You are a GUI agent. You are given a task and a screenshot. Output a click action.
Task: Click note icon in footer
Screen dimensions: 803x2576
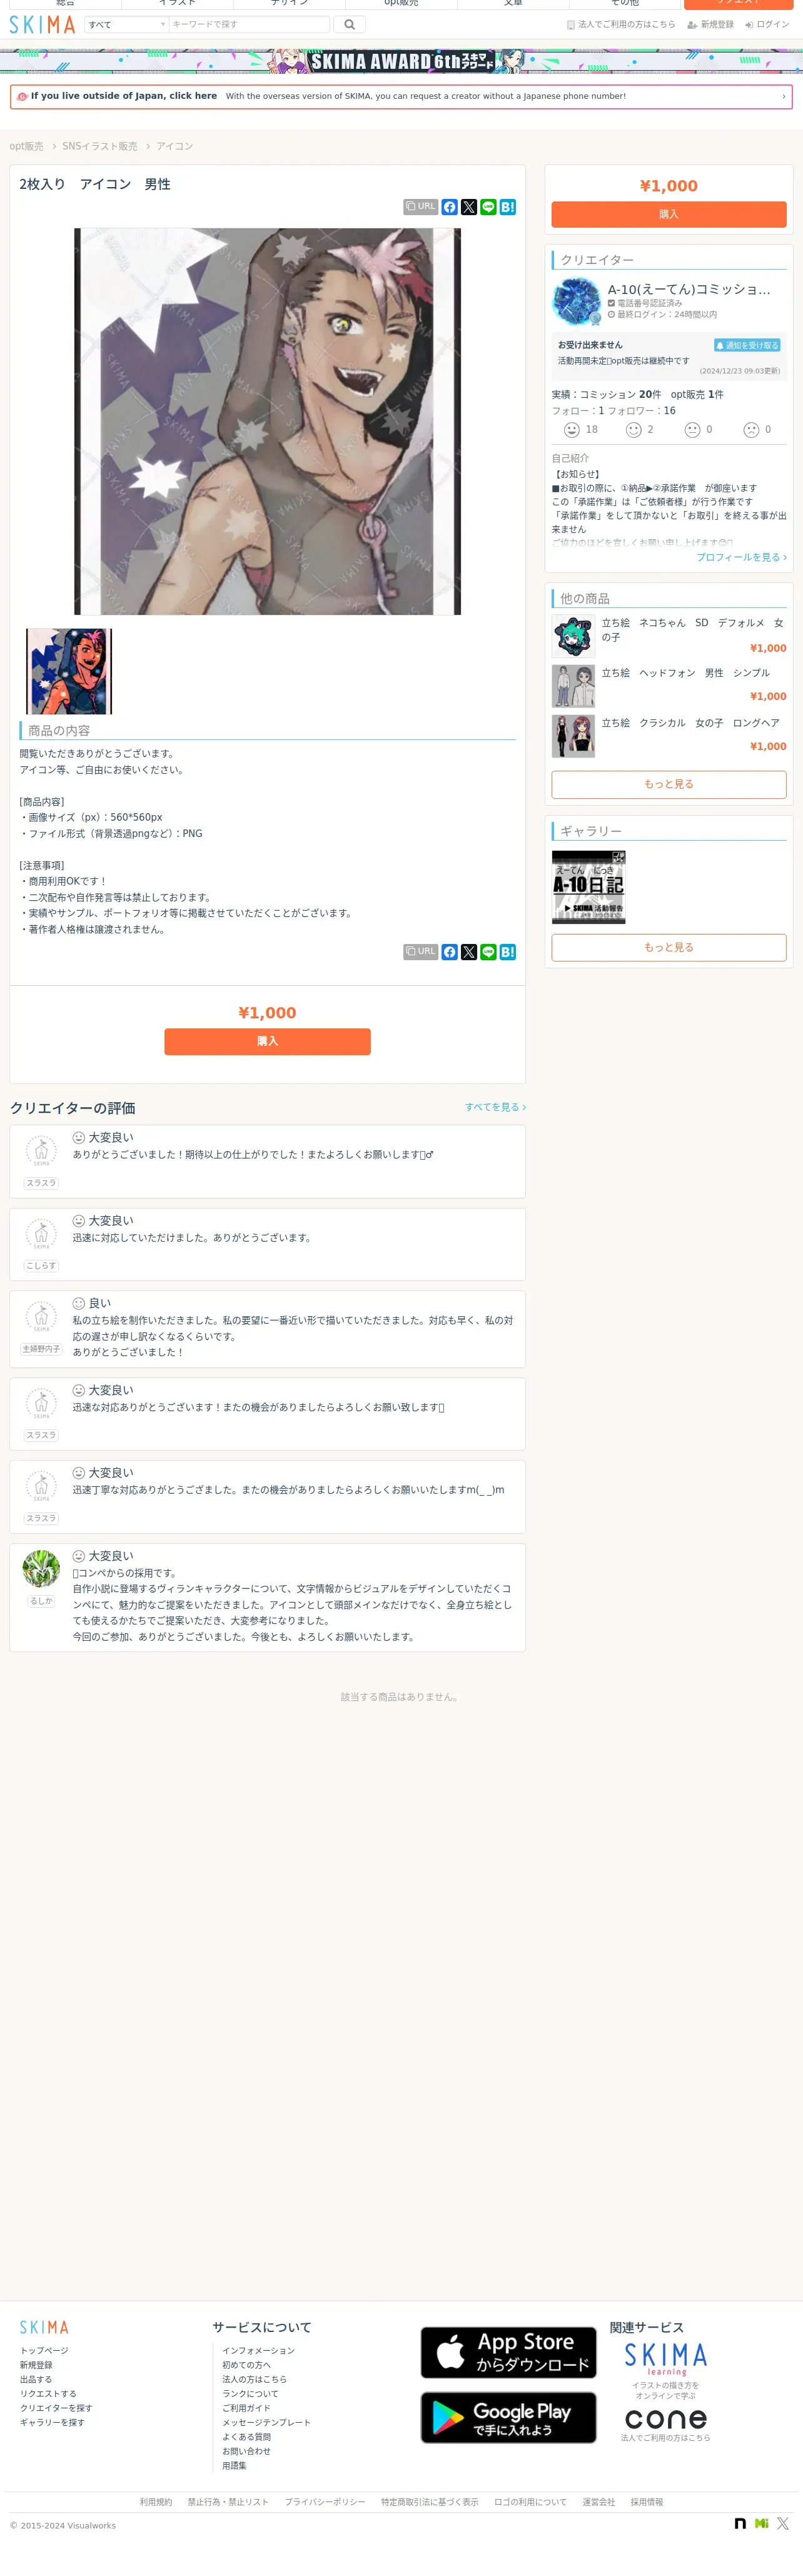[740, 2524]
